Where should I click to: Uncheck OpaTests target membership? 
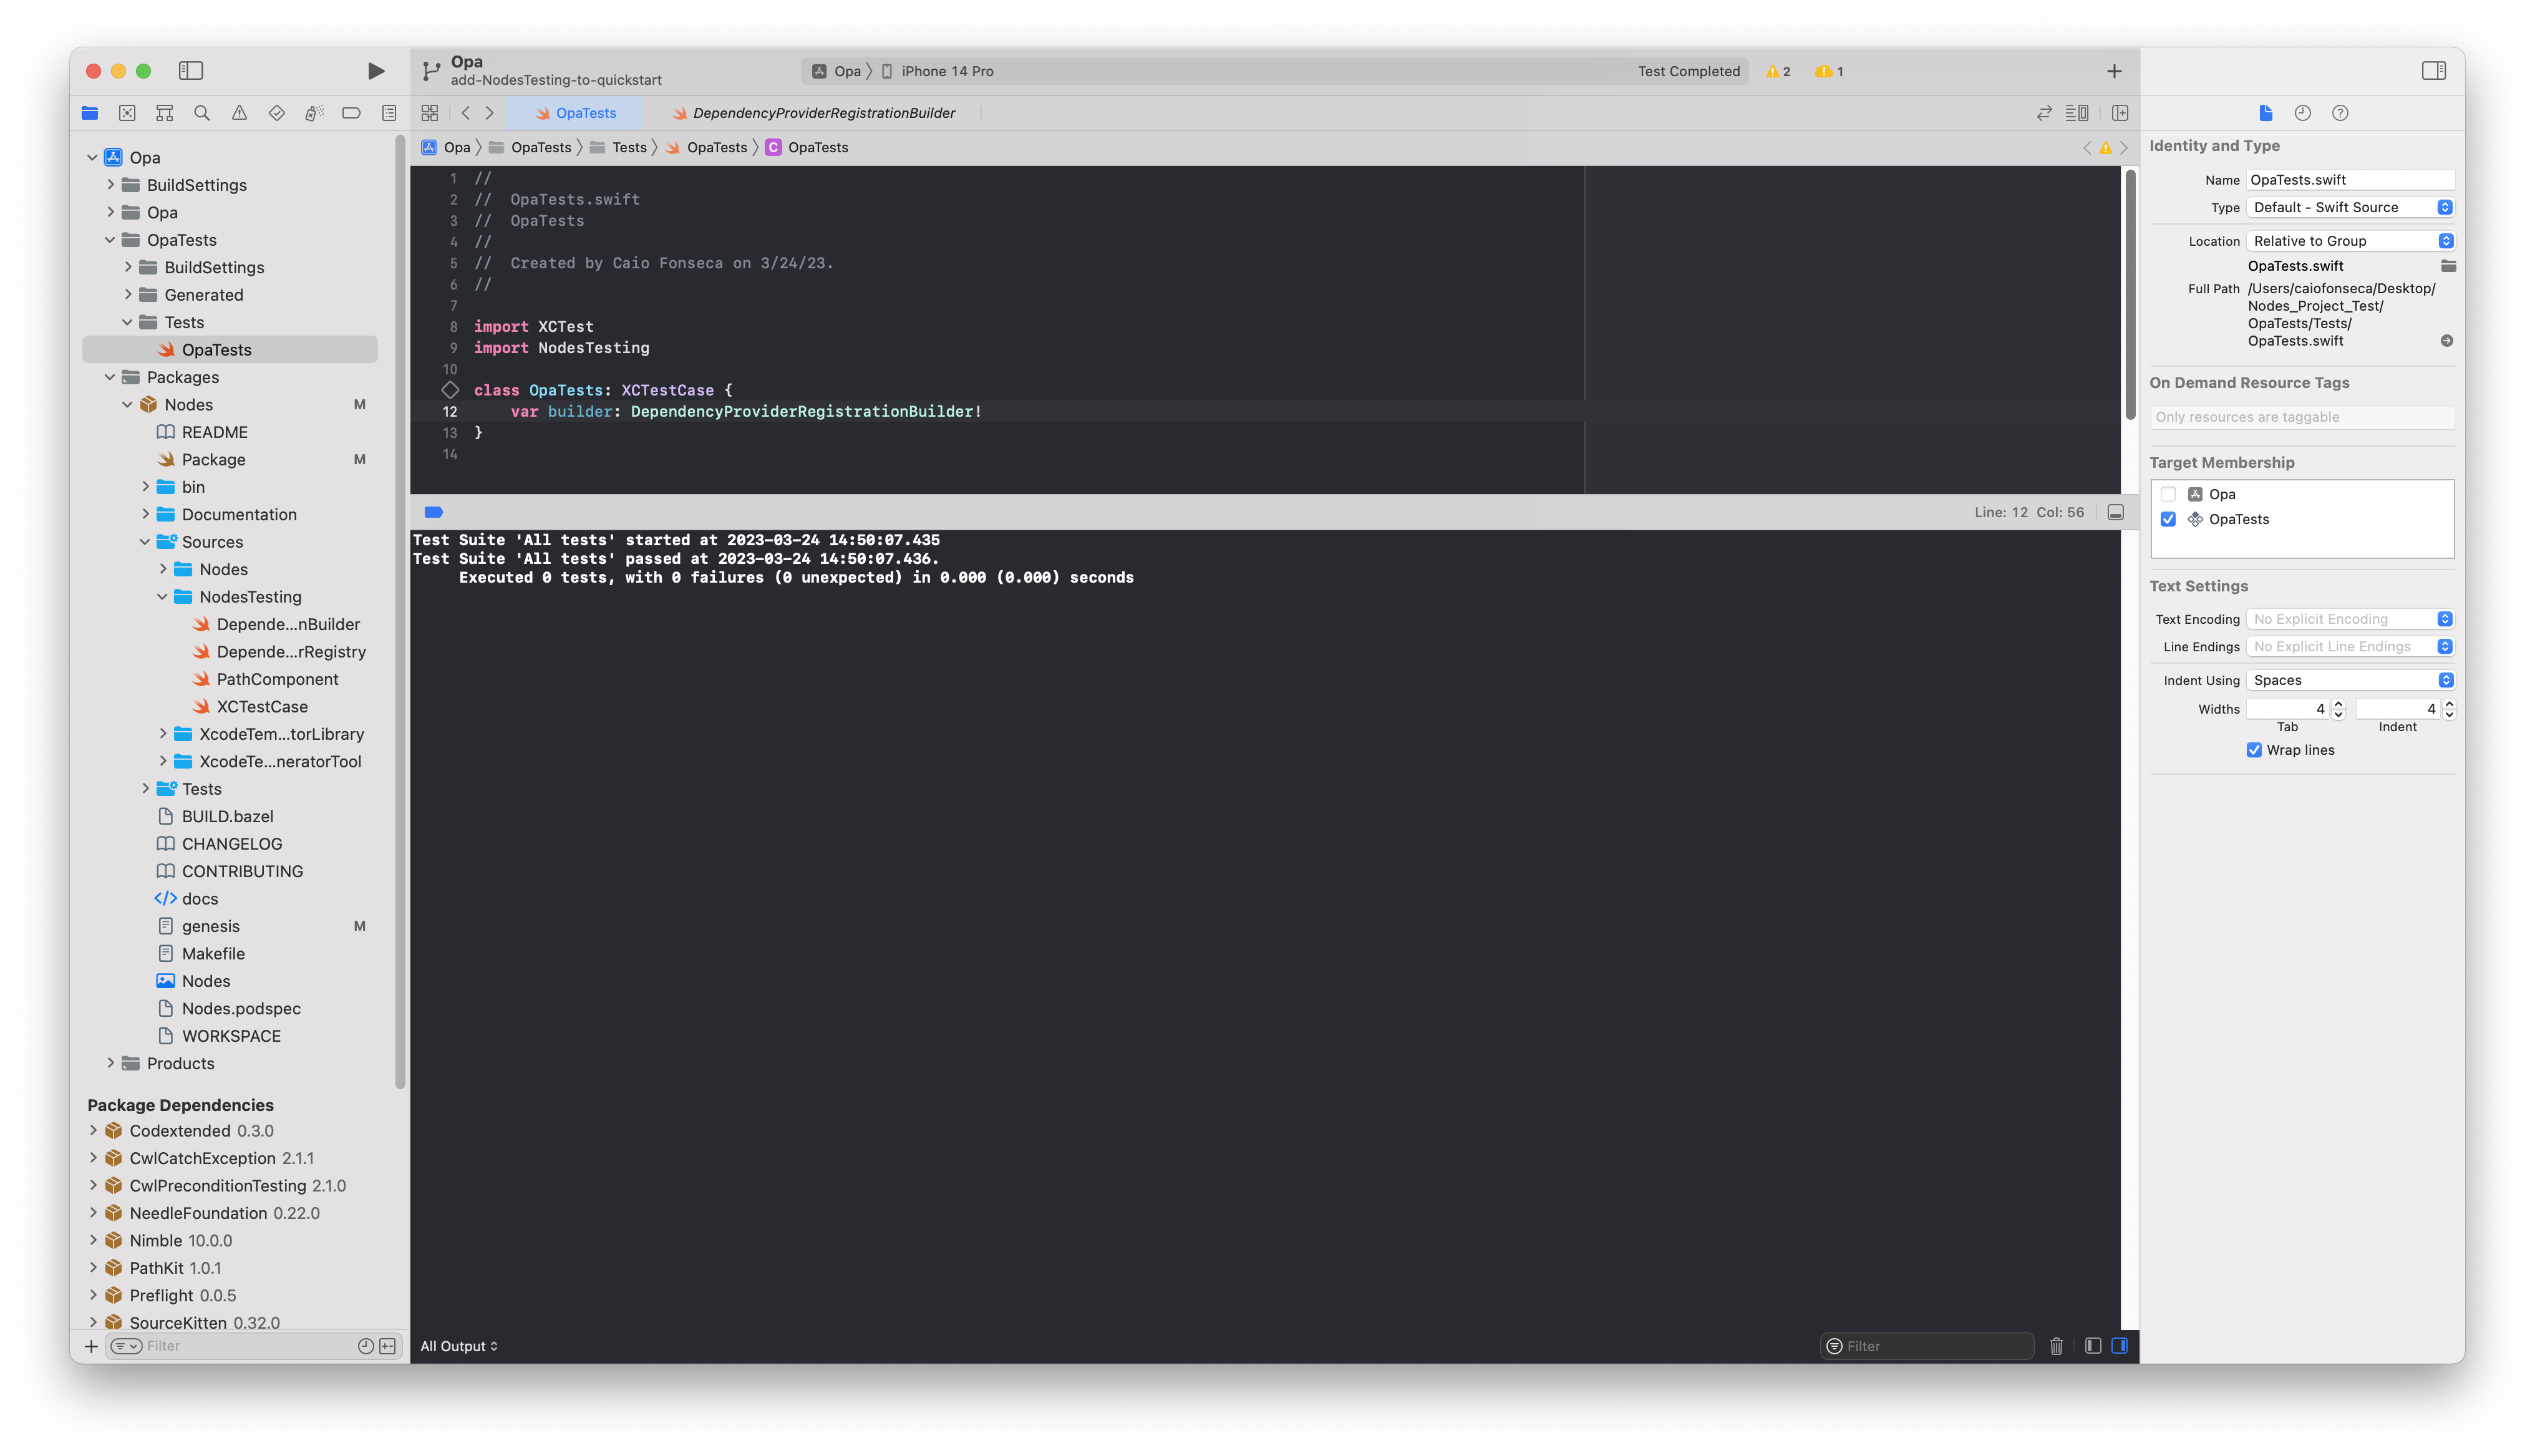click(x=2168, y=519)
